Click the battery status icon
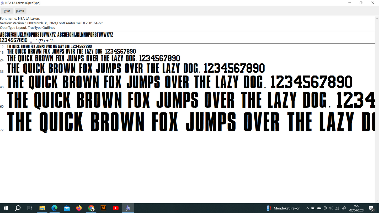This screenshot has width=379, height=213. tap(313, 208)
